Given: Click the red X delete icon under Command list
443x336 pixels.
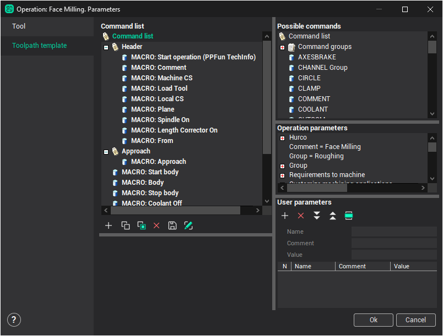Looking at the screenshot, I should [156, 225].
